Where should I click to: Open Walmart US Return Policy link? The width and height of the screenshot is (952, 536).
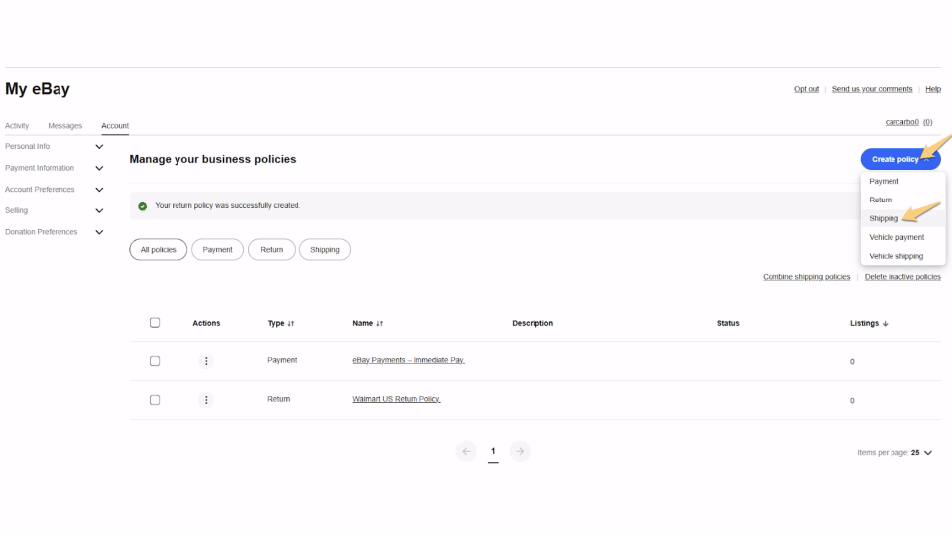coord(397,399)
